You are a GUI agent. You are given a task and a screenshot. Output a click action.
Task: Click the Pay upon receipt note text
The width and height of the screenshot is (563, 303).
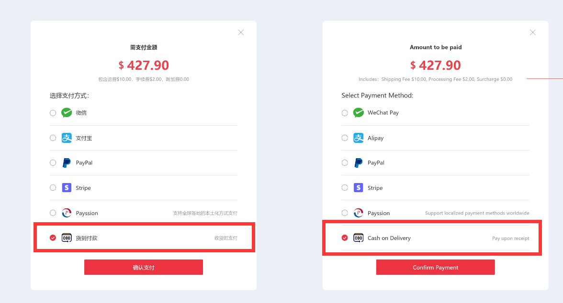coord(510,238)
